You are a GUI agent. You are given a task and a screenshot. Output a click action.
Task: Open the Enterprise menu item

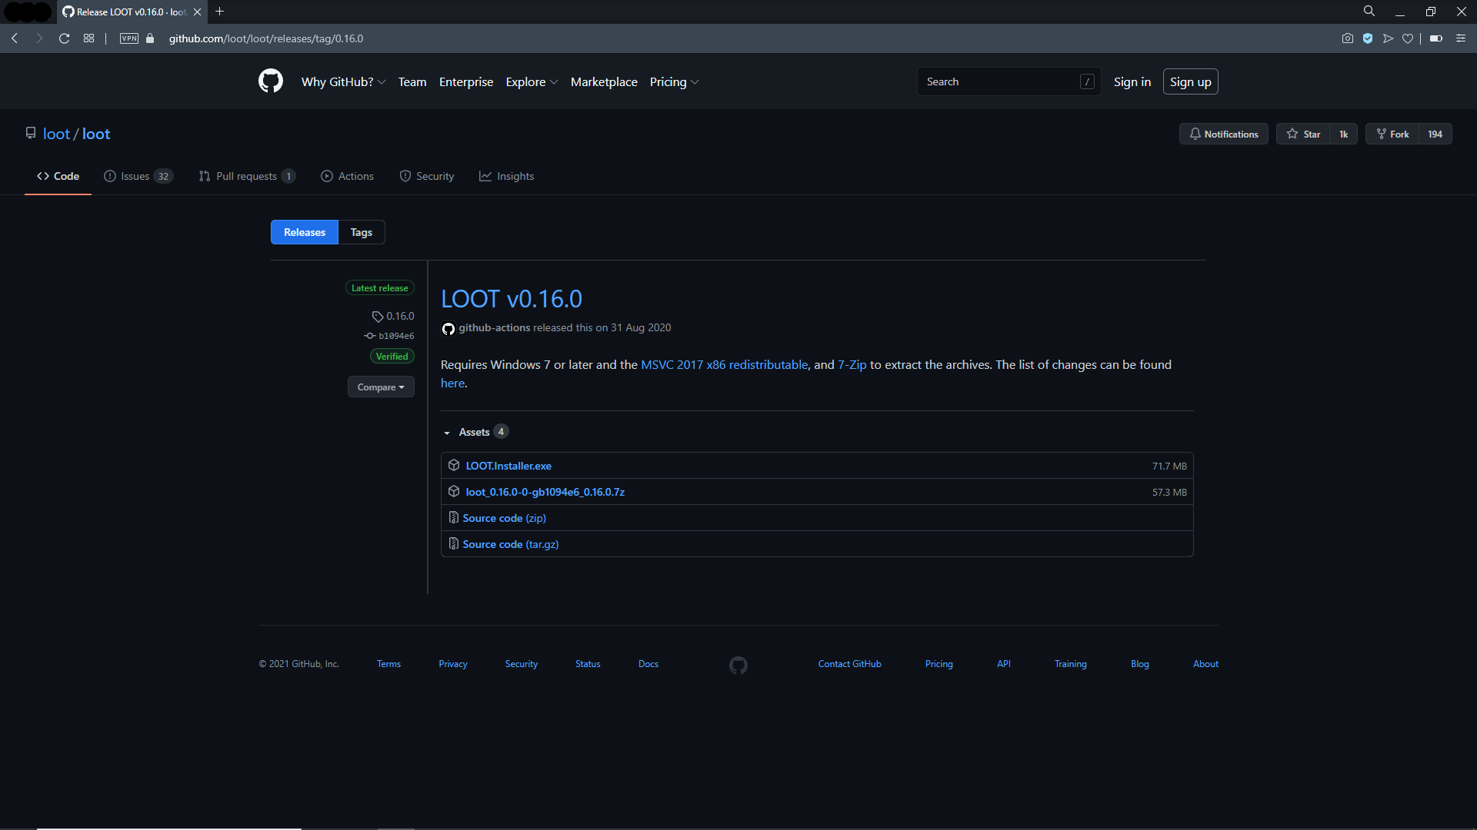pos(466,82)
